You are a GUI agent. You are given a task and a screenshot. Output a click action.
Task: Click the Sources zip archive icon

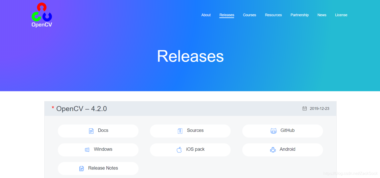[180, 131]
